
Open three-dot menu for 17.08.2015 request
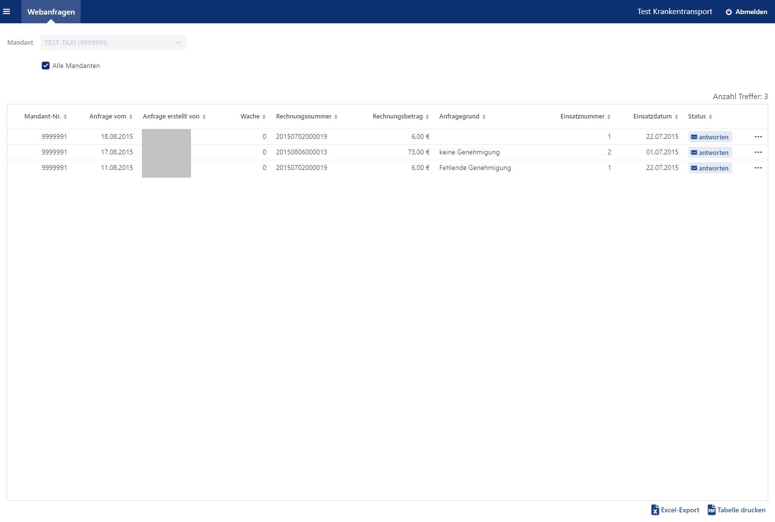(x=758, y=152)
